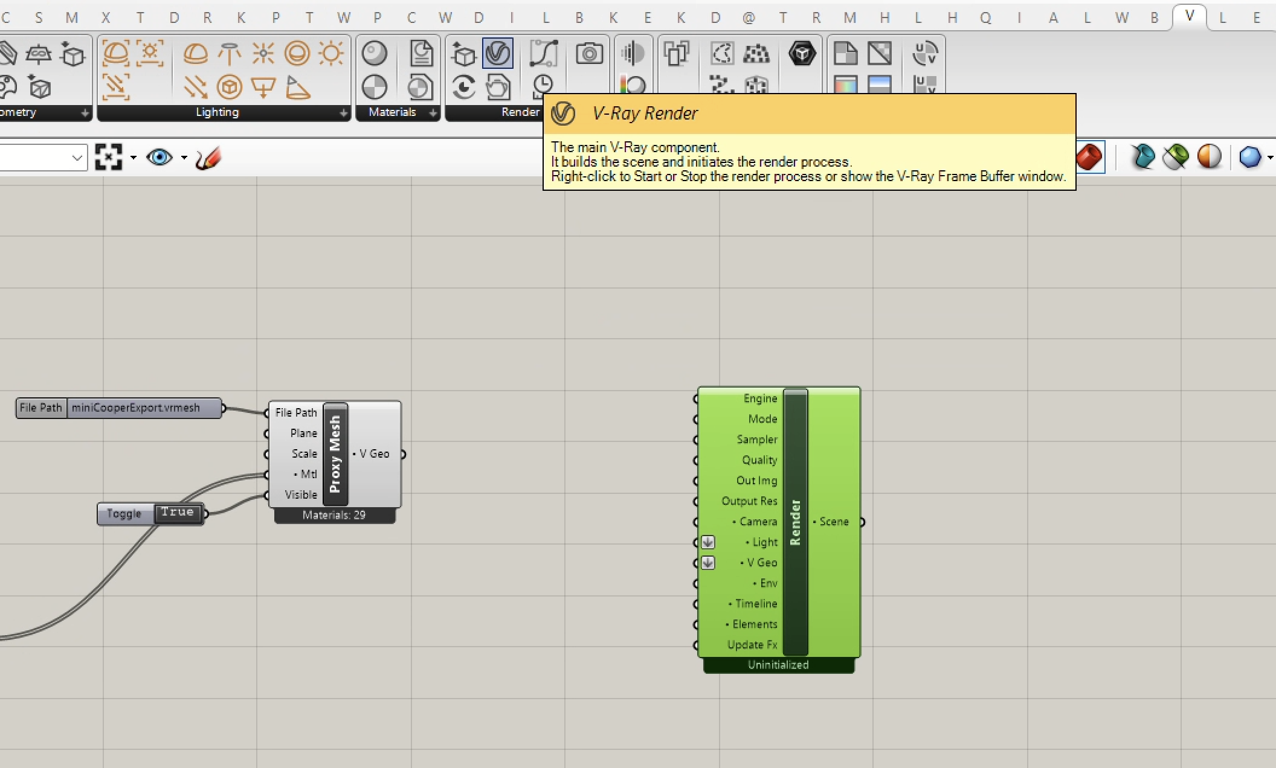Expand the Lighting panel plus button
This screenshot has height=768, width=1276.
(x=343, y=113)
